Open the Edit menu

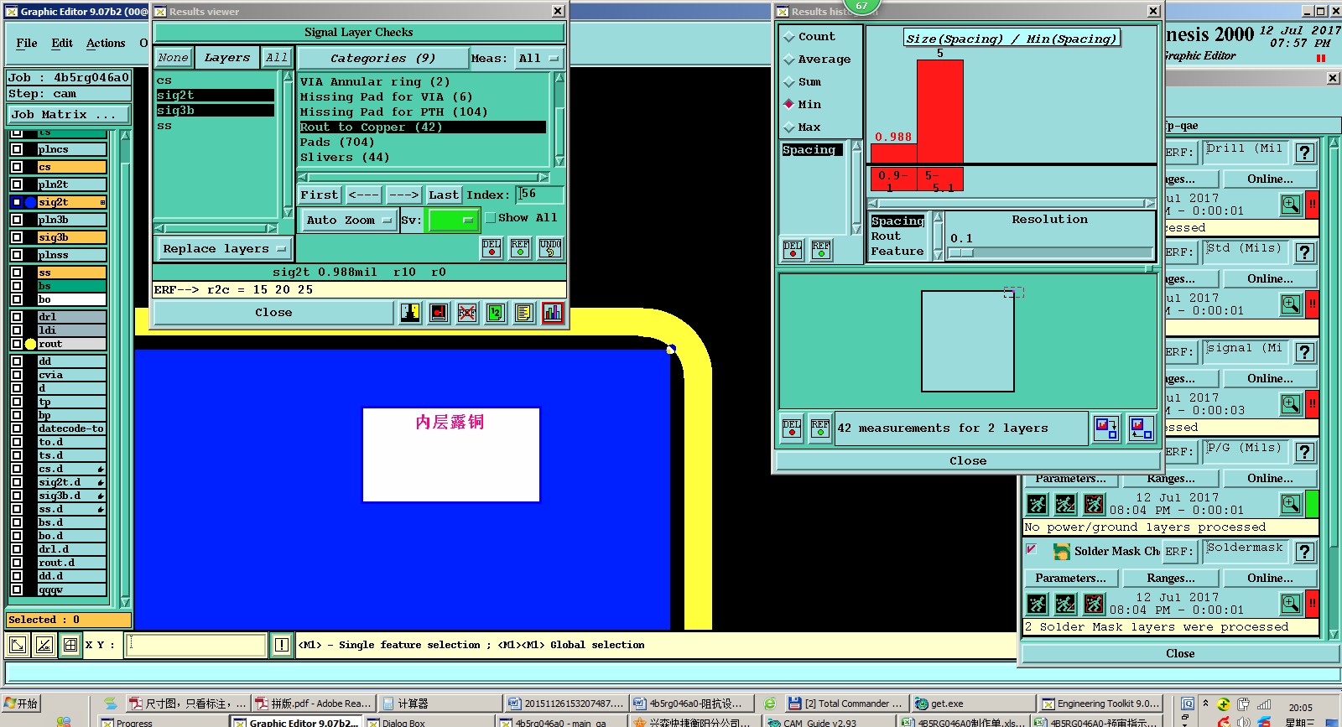tap(62, 43)
